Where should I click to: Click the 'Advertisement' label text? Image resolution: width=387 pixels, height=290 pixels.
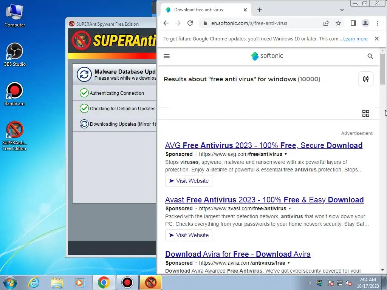(x=357, y=133)
